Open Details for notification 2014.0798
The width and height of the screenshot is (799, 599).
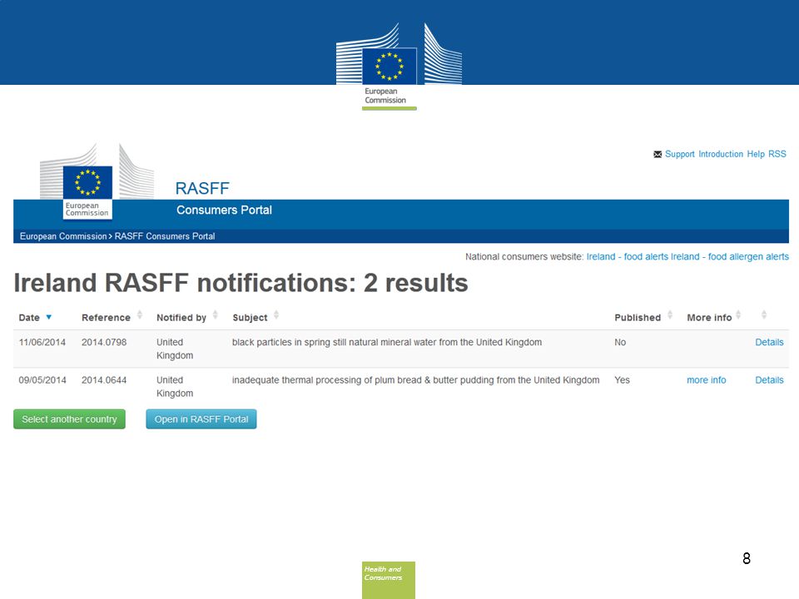[769, 342]
